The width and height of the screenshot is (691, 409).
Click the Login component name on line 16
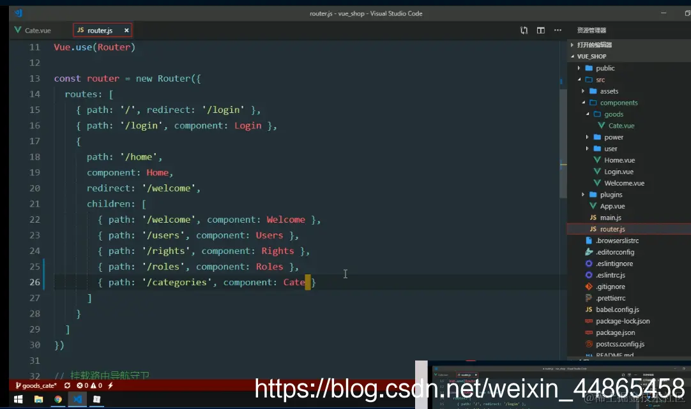pyautogui.click(x=248, y=126)
